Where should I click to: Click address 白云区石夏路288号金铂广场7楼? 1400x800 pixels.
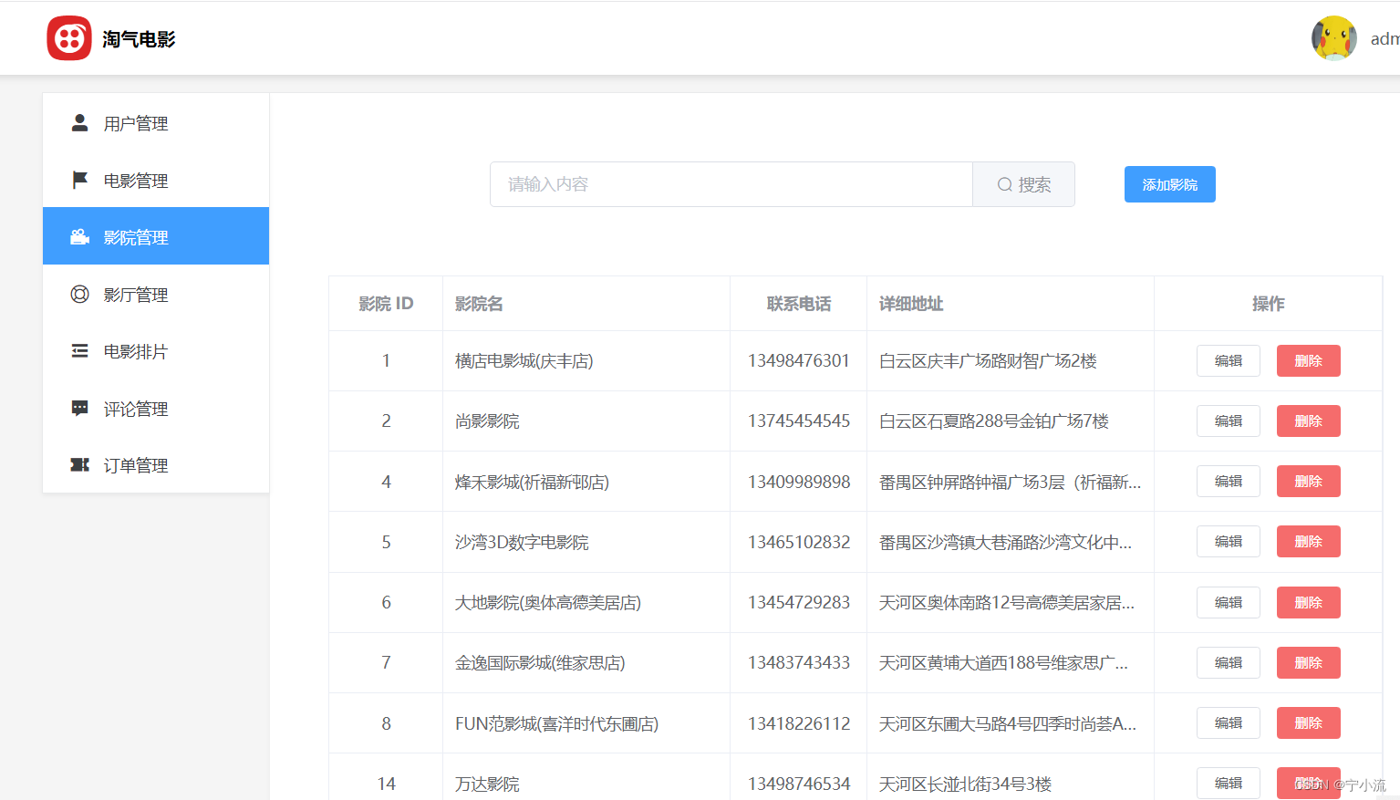tap(994, 421)
